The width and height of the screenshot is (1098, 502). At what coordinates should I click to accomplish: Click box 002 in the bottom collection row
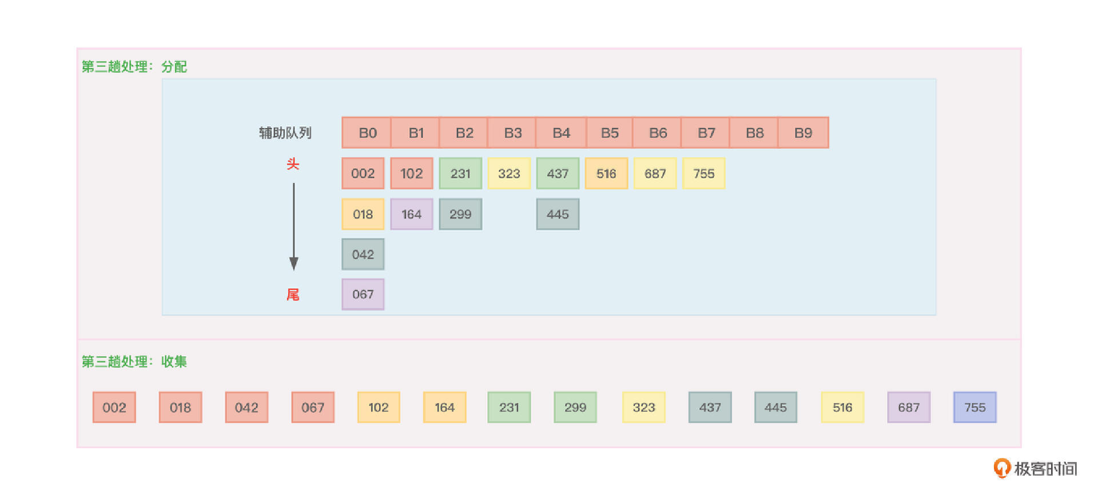pyautogui.click(x=114, y=408)
